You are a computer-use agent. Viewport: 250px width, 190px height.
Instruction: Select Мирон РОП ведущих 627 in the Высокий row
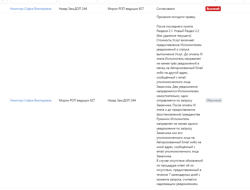click(x=126, y=9)
